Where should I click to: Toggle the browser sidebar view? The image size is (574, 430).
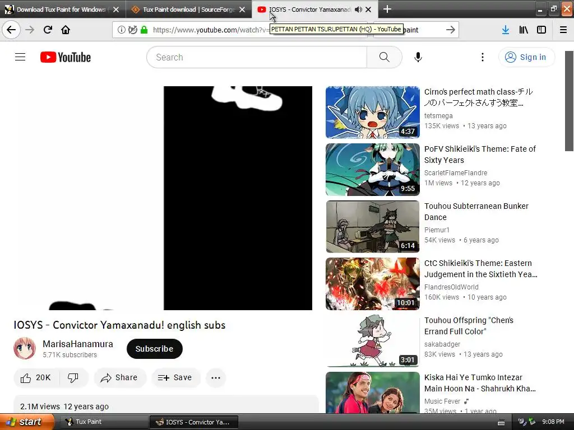[541, 30]
